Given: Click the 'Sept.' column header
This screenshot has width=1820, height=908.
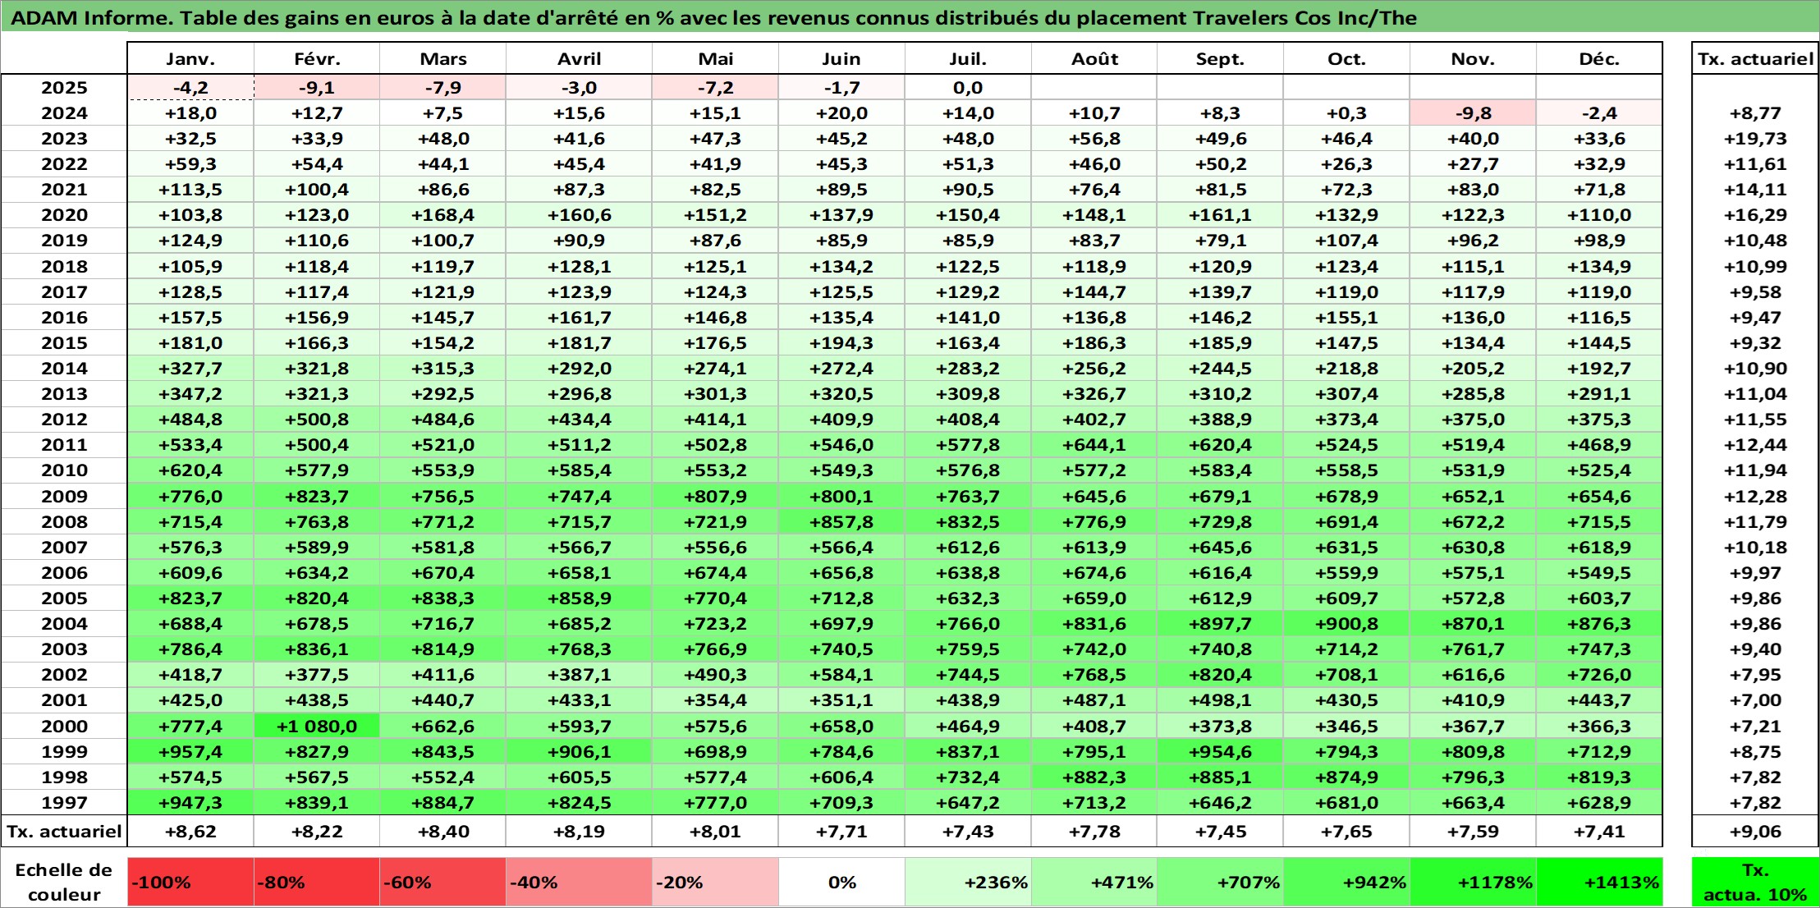Looking at the screenshot, I should (1220, 58).
